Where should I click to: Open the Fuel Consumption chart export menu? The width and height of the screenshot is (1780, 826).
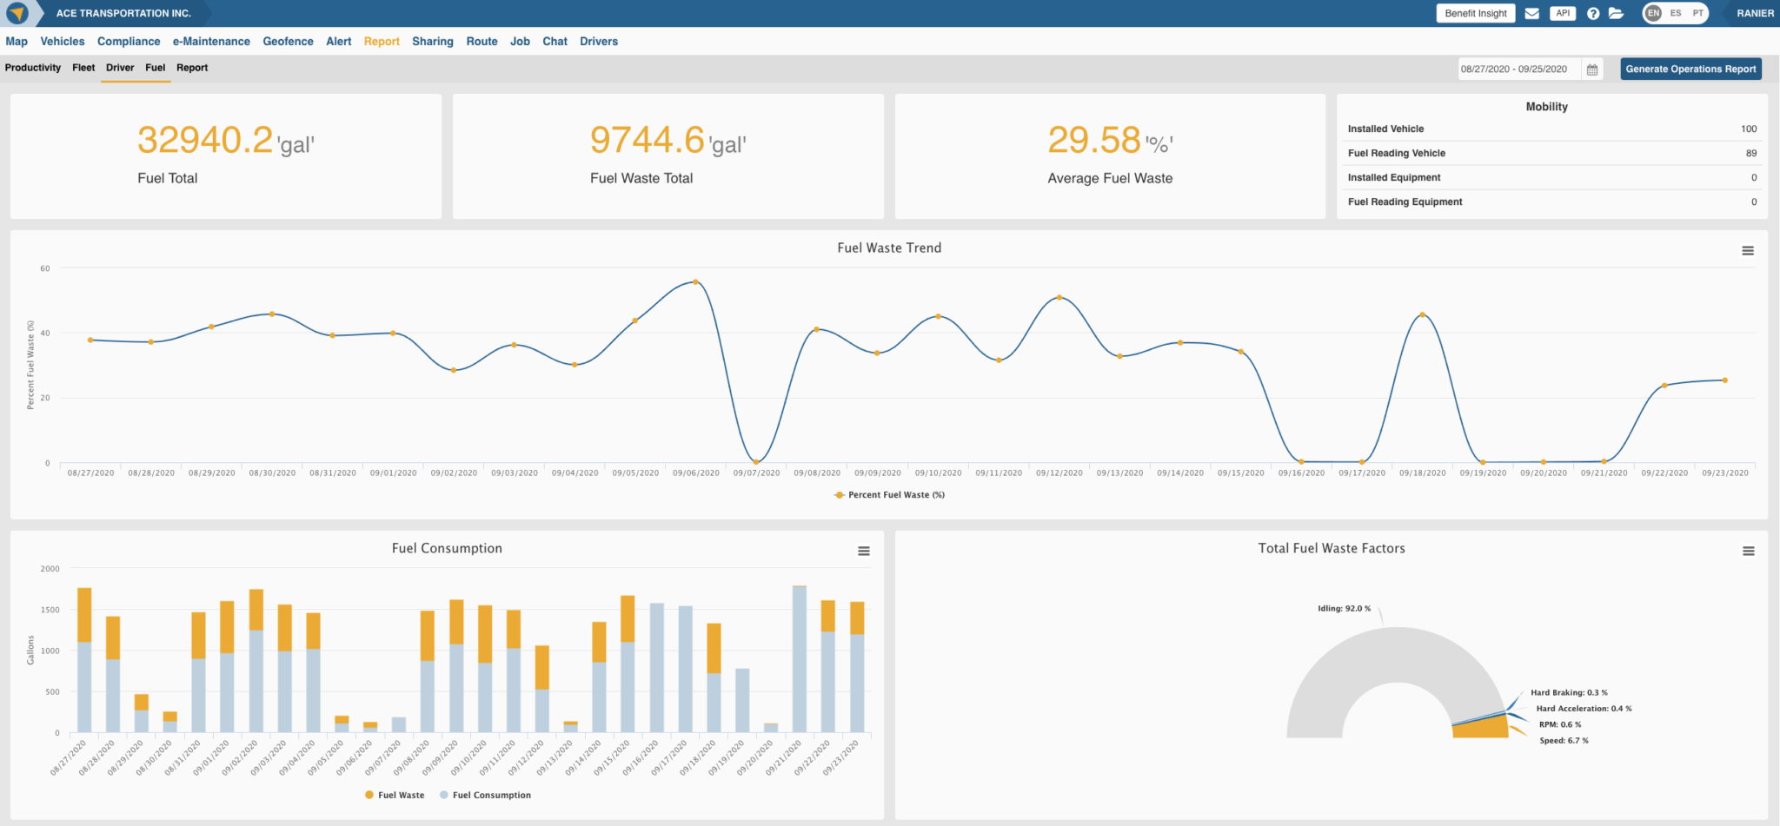click(864, 551)
